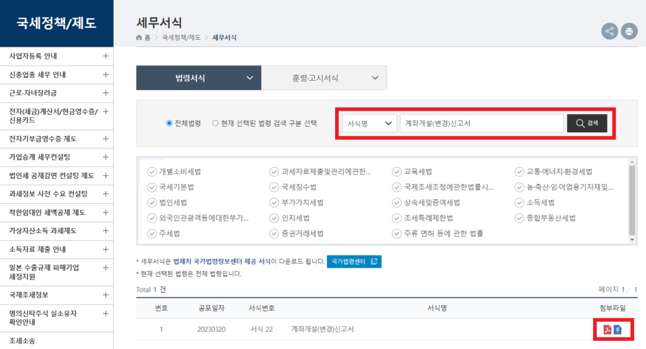Image resolution: width=646 pixels, height=349 pixels.
Task: Click the share icon
Action: tap(609, 31)
